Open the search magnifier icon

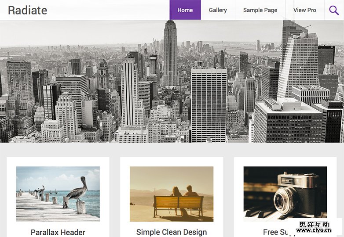pyautogui.click(x=334, y=10)
